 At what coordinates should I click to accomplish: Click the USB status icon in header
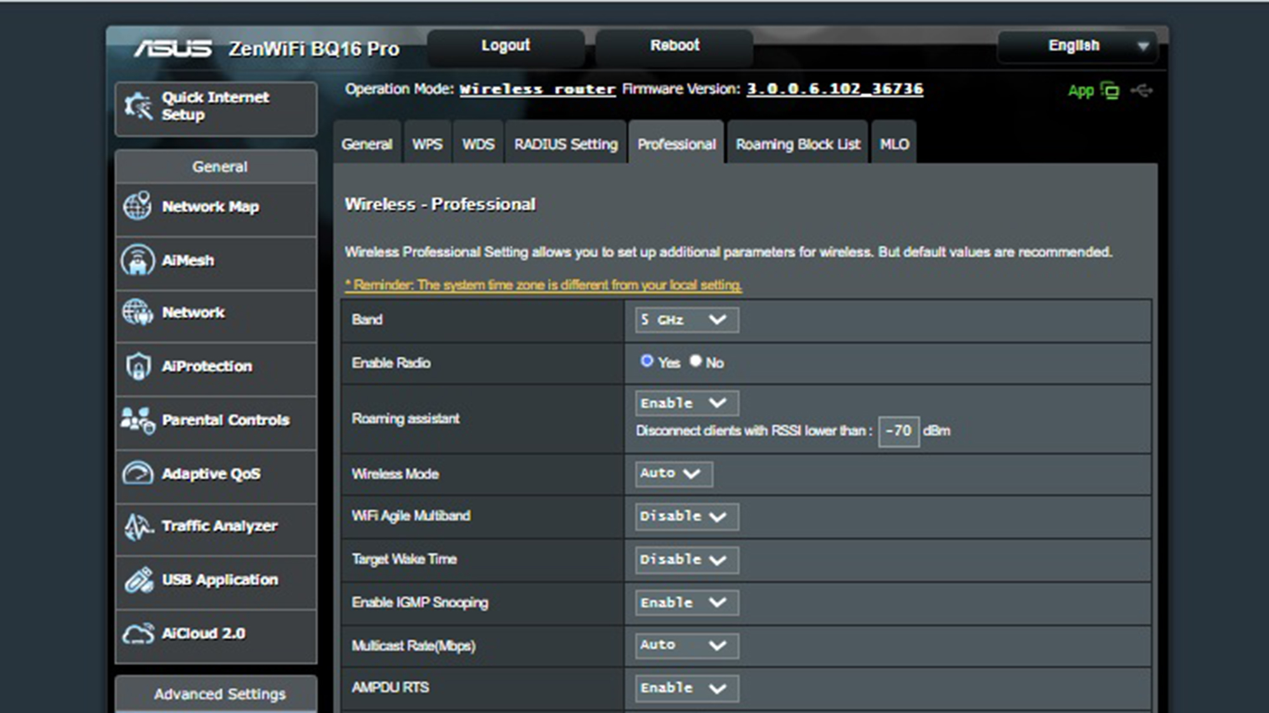click(x=1141, y=91)
